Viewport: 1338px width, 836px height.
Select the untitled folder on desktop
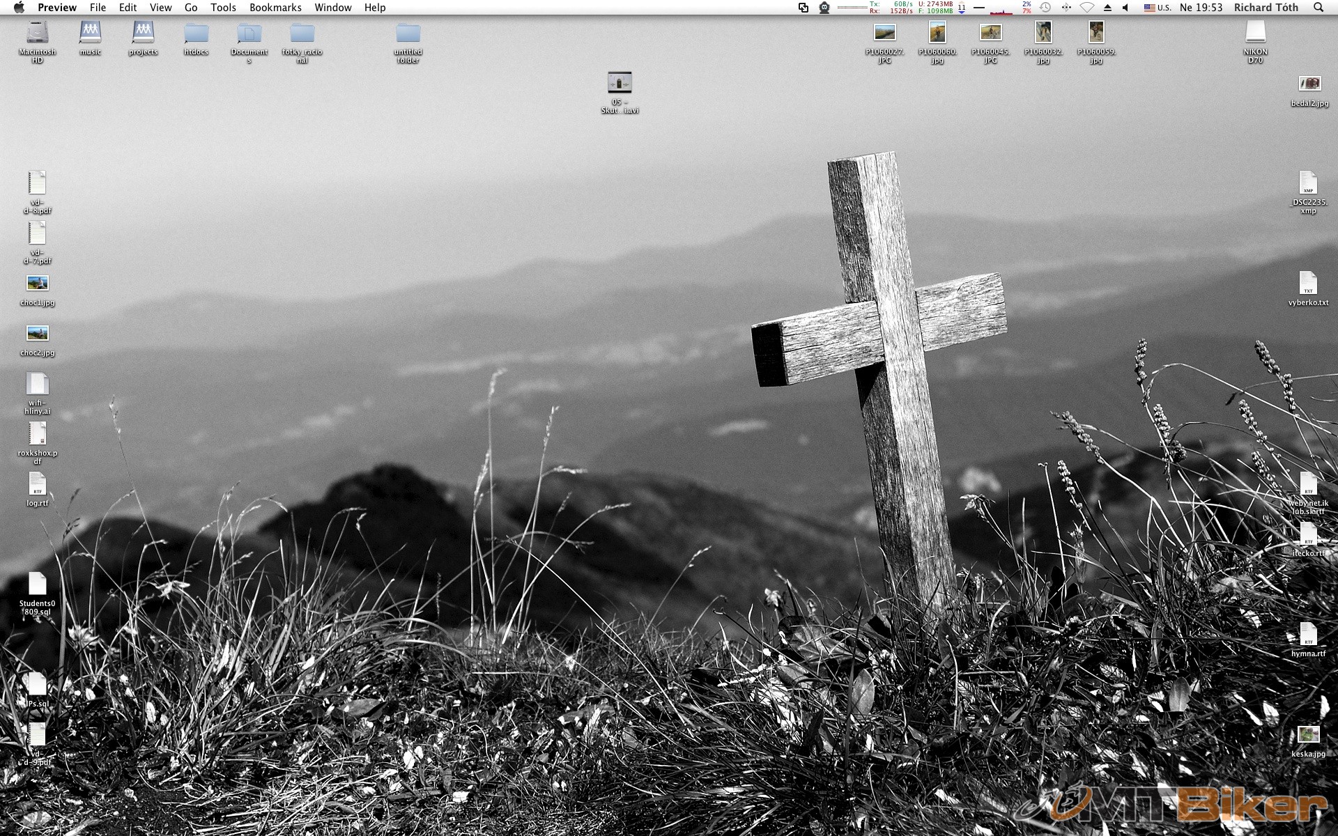(408, 33)
